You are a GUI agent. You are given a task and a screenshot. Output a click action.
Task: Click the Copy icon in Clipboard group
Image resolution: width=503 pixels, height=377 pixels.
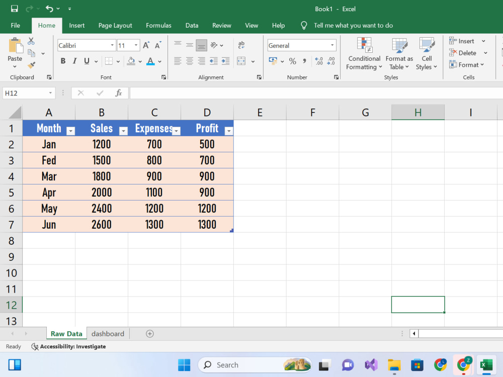(x=31, y=53)
